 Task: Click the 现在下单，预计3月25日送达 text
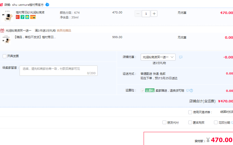159,78
